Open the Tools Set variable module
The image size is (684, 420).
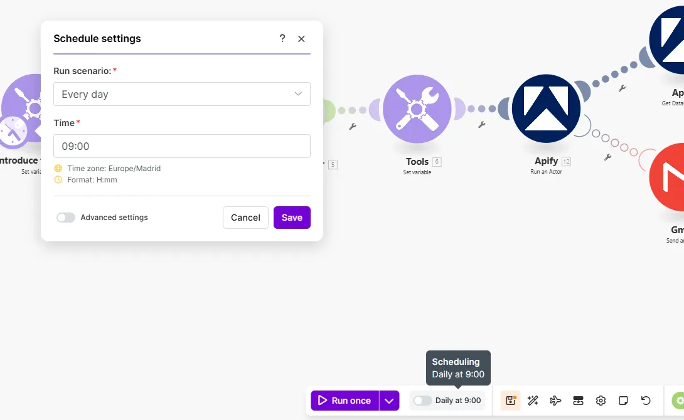[x=417, y=108]
